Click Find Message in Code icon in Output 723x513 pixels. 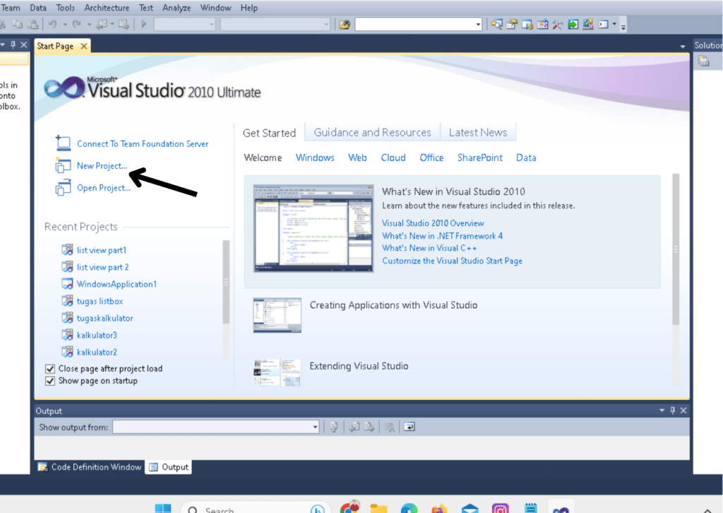[x=334, y=427]
